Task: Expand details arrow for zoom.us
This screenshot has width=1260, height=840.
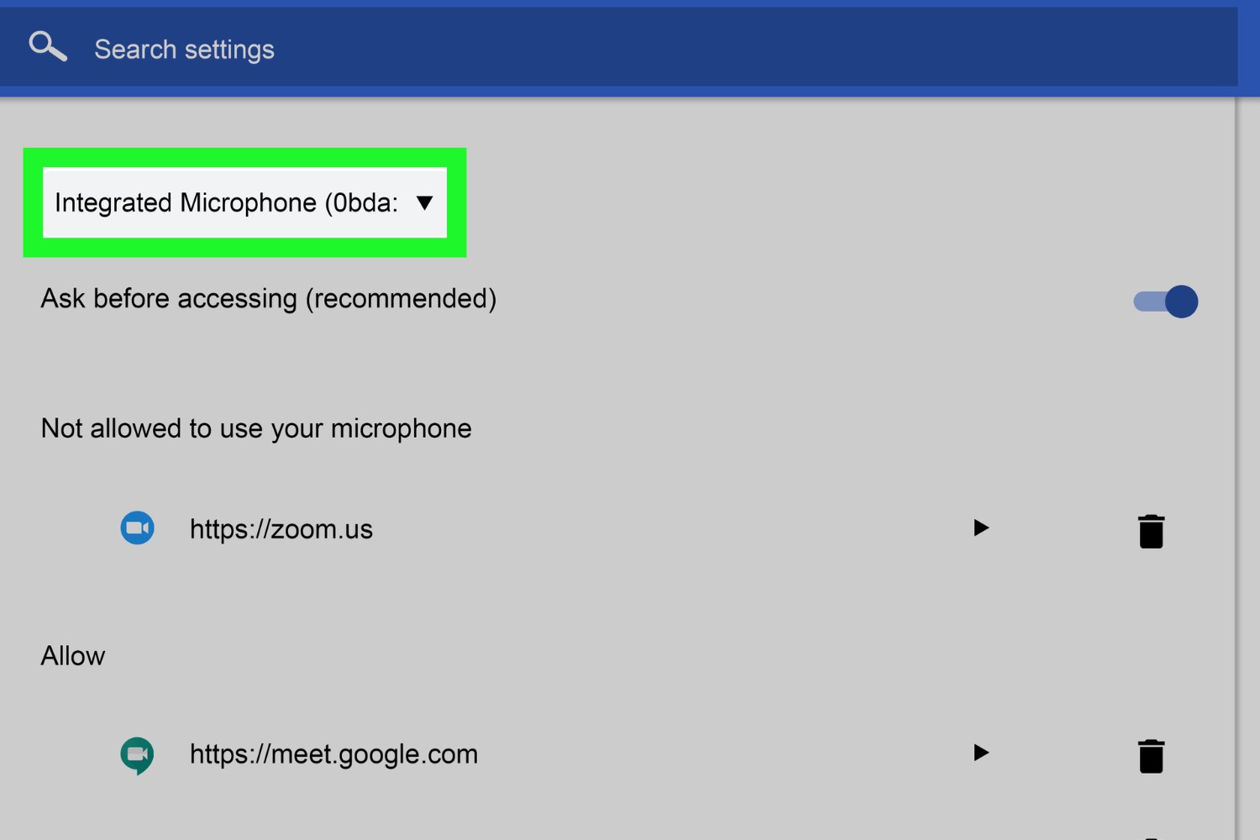Action: (980, 528)
